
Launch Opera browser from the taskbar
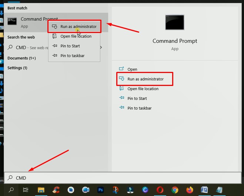(160, 190)
